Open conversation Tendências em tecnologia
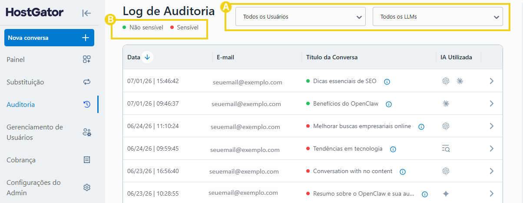 [x=348, y=148]
